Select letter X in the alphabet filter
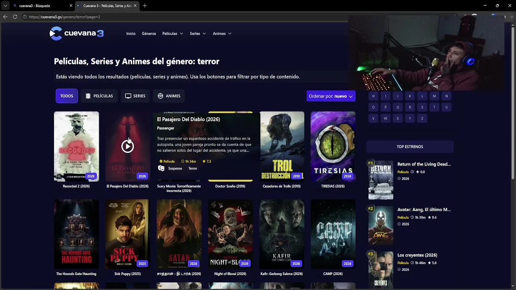This screenshot has height=290, width=516. 397,118
